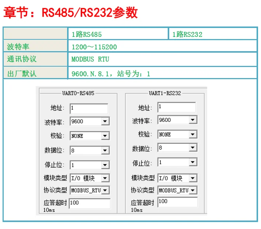Viewport: 261px width, 229px height.
Task: Click the 停止位 label in UART0-RS485
Action: pyautogui.click(x=54, y=165)
